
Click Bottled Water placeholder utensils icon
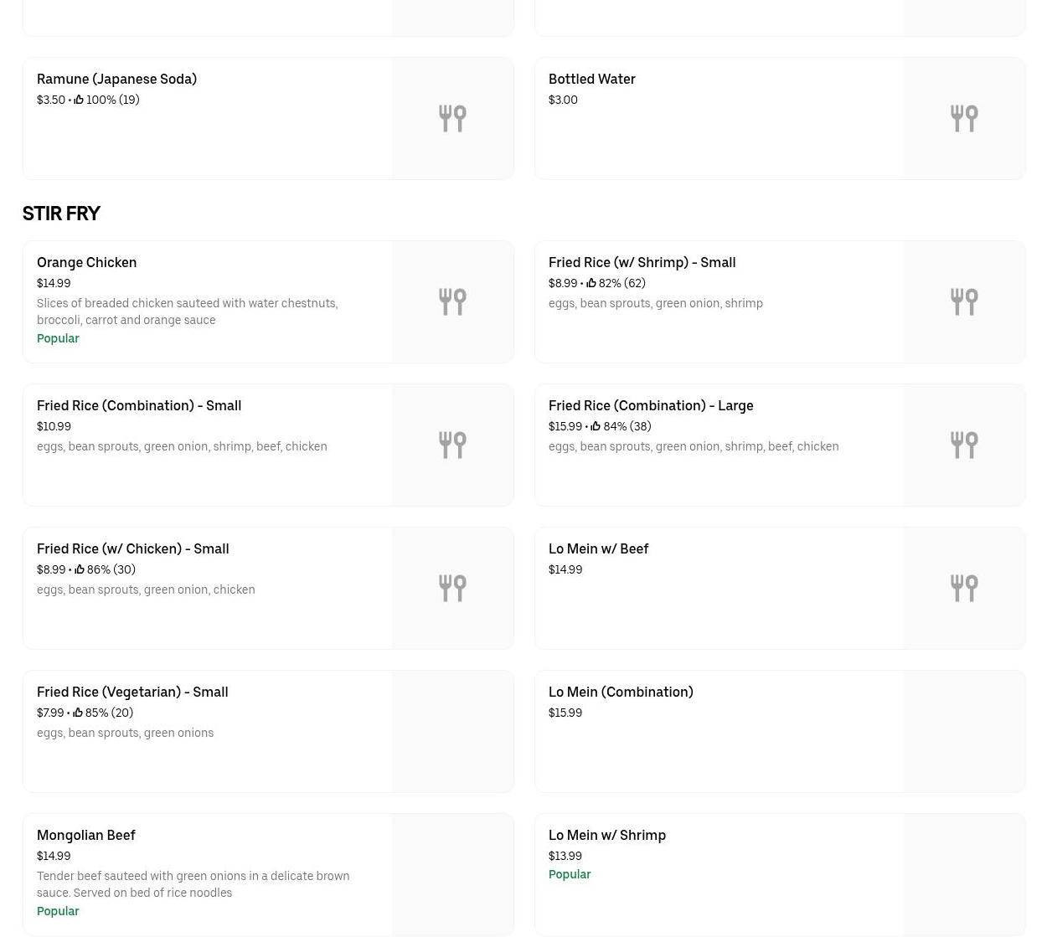coord(964,118)
